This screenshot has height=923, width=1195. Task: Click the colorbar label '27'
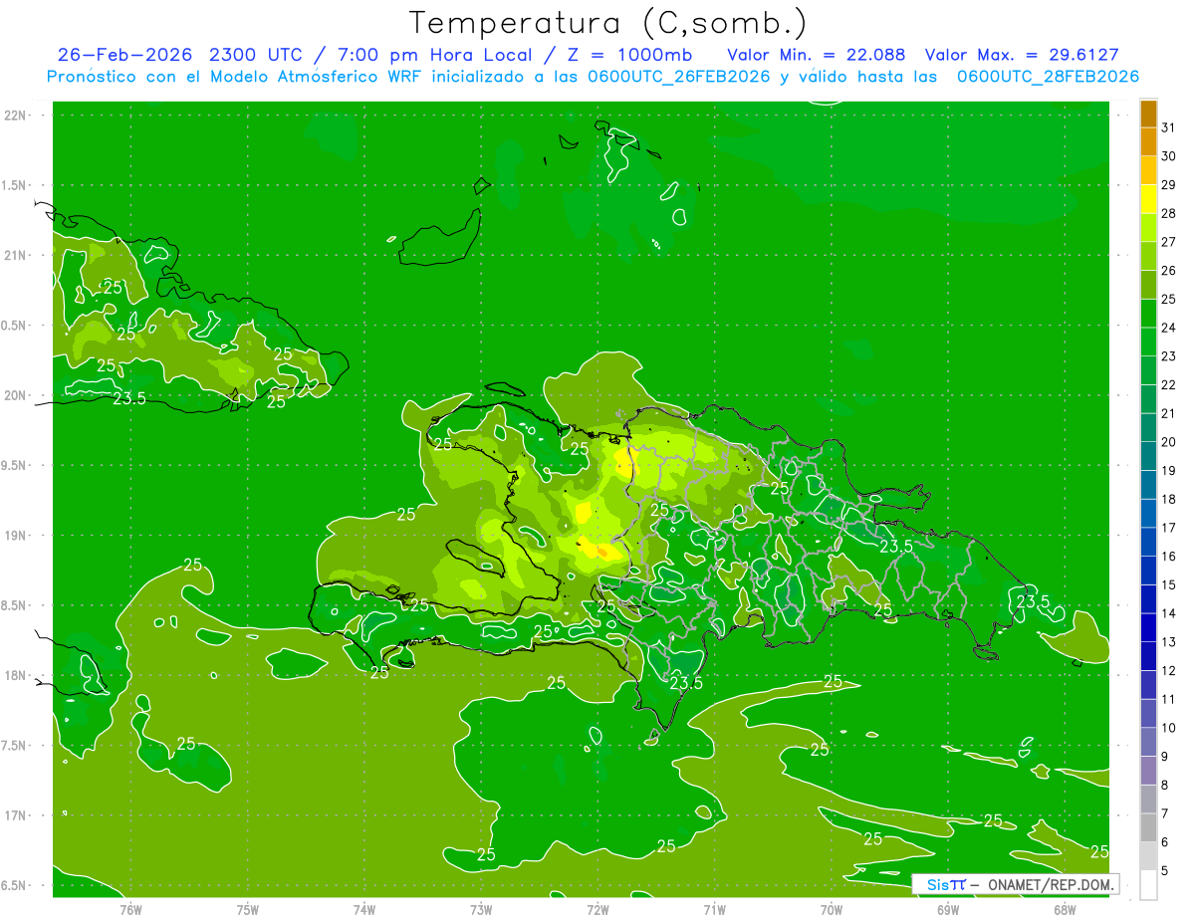tap(1169, 242)
